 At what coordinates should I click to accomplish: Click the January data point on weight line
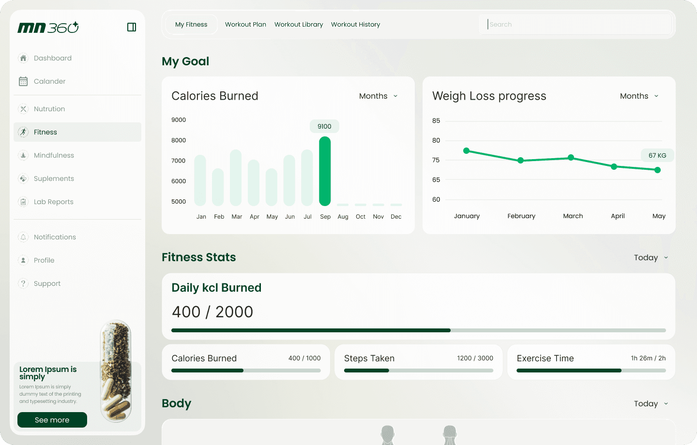click(467, 151)
